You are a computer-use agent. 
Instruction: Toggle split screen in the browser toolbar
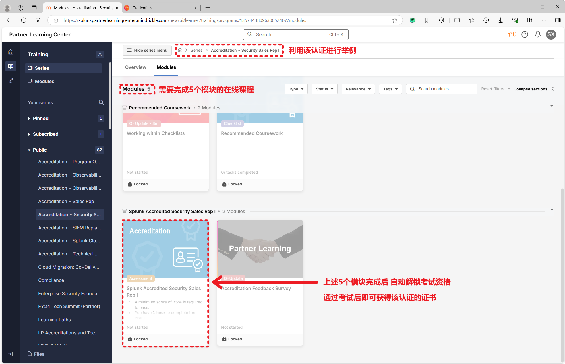pyautogui.click(x=457, y=20)
